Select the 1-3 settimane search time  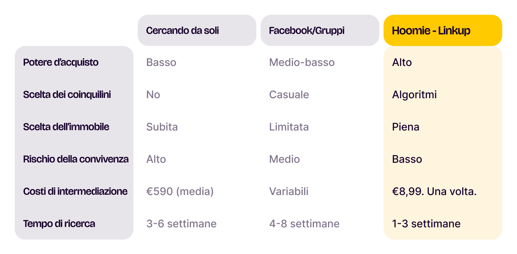tap(426, 224)
